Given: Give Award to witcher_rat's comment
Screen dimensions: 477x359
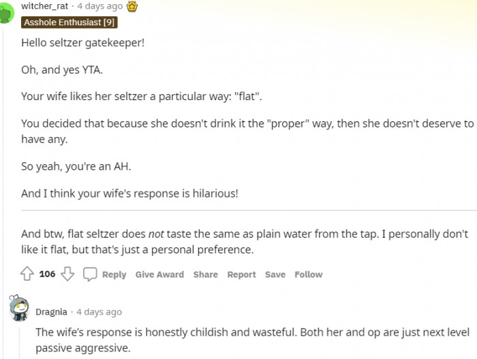Looking at the screenshot, I should coord(159,275).
